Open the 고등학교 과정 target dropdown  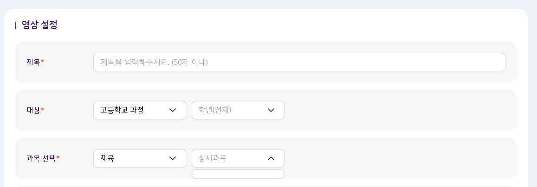click(135, 110)
